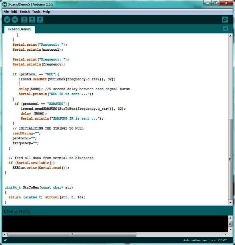The height and width of the screenshot is (245, 235).
Task: Click the line 'readString="";'
Action: (x=27, y=134)
